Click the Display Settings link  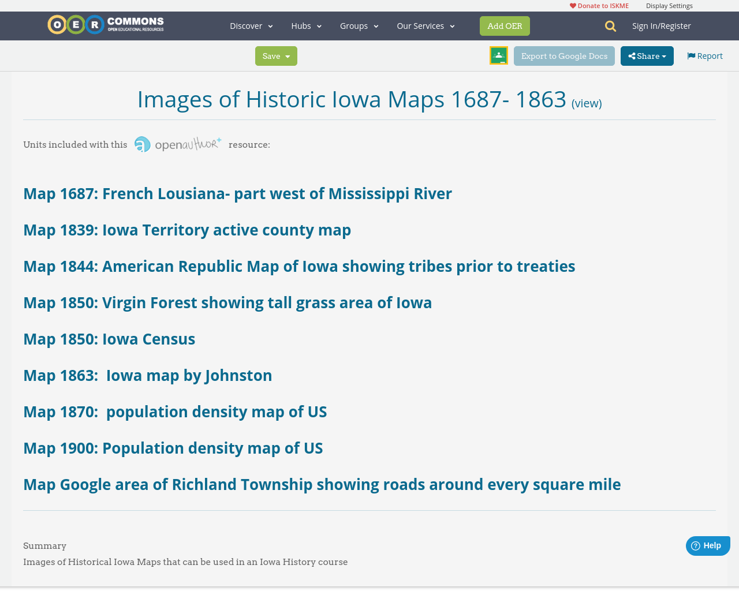click(x=669, y=5)
